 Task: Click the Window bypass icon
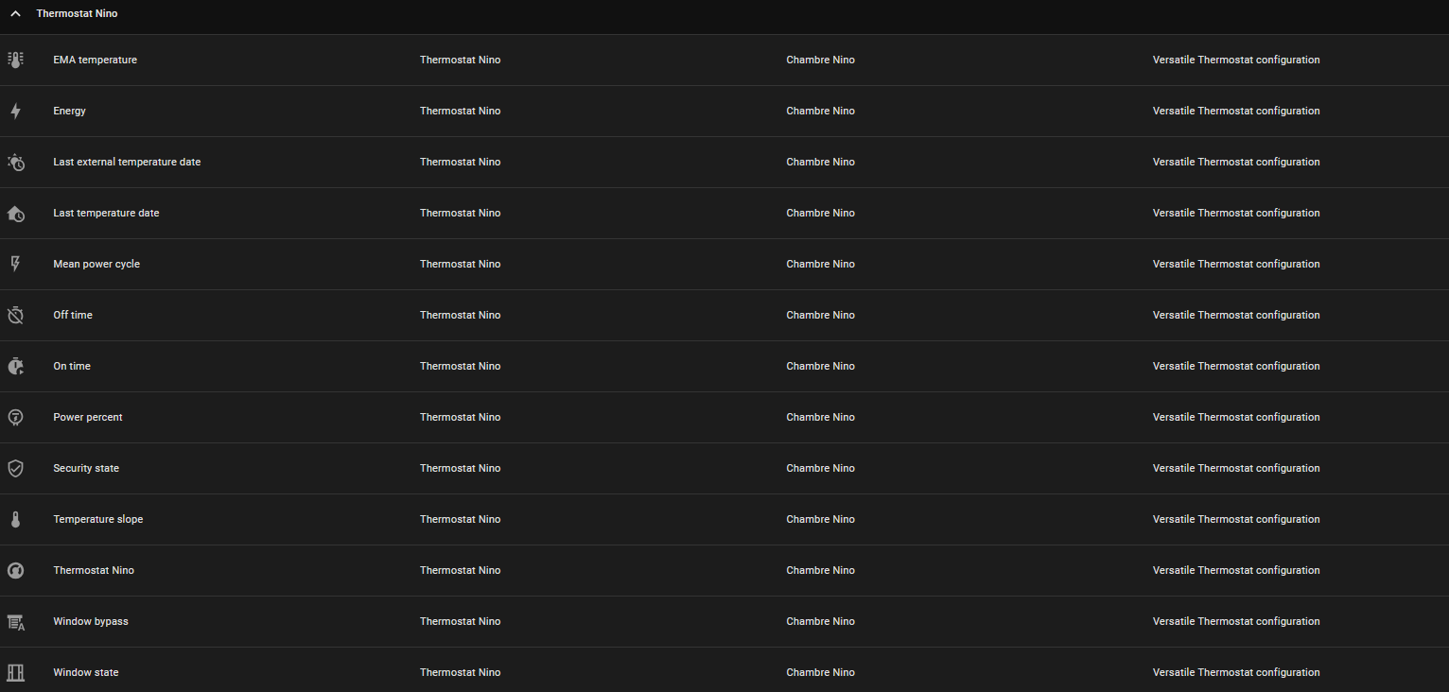point(15,621)
